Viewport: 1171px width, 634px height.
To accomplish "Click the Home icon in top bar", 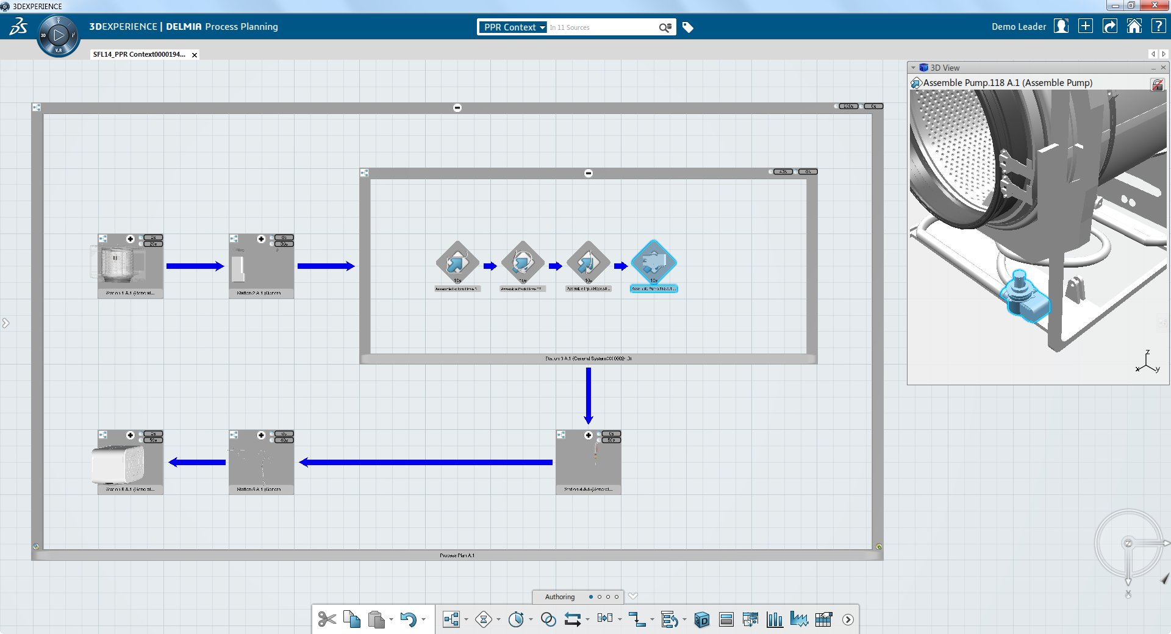I will tap(1134, 26).
